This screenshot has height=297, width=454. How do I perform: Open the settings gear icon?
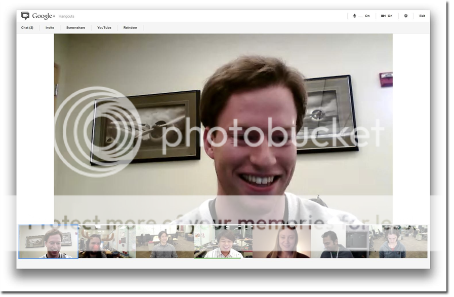point(405,16)
